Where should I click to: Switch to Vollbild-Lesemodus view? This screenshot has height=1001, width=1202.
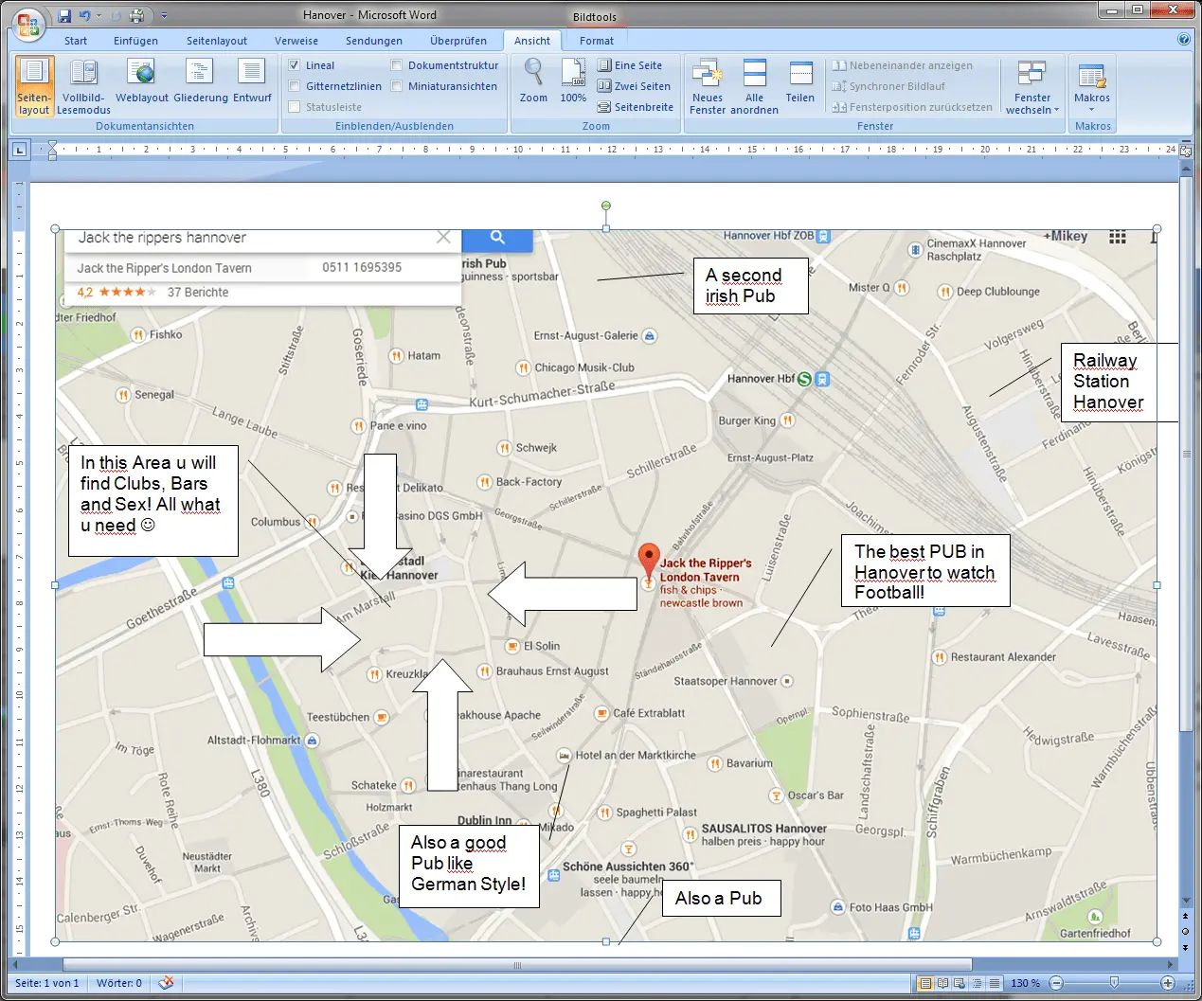(83, 86)
